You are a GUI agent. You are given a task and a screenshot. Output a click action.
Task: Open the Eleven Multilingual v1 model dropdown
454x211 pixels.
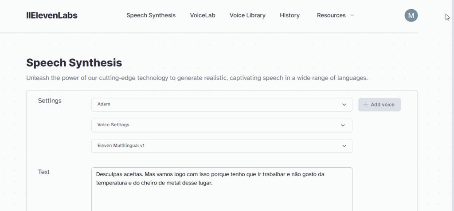click(x=221, y=146)
